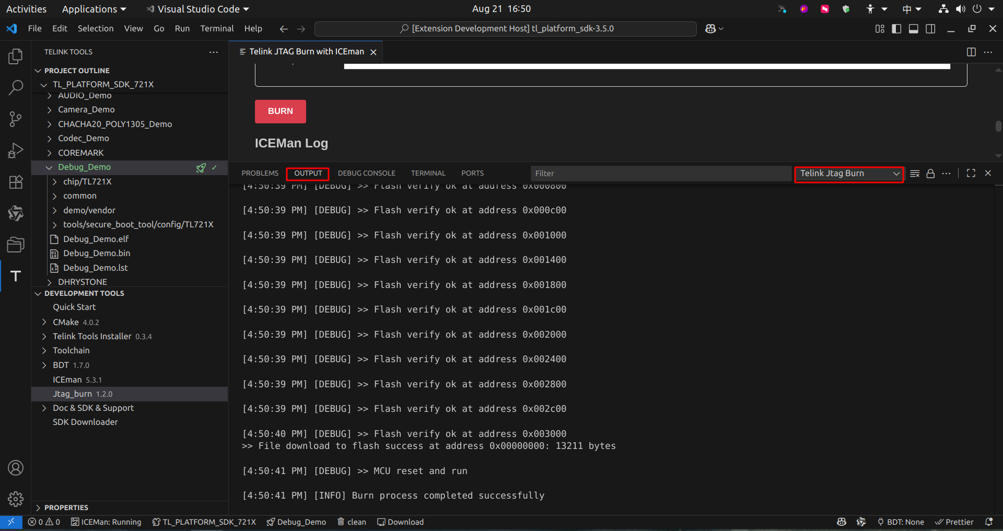Maximize the Output panel size
Image resolution: width=1003 pixels, height=531 pixels.
click(971, 173)
